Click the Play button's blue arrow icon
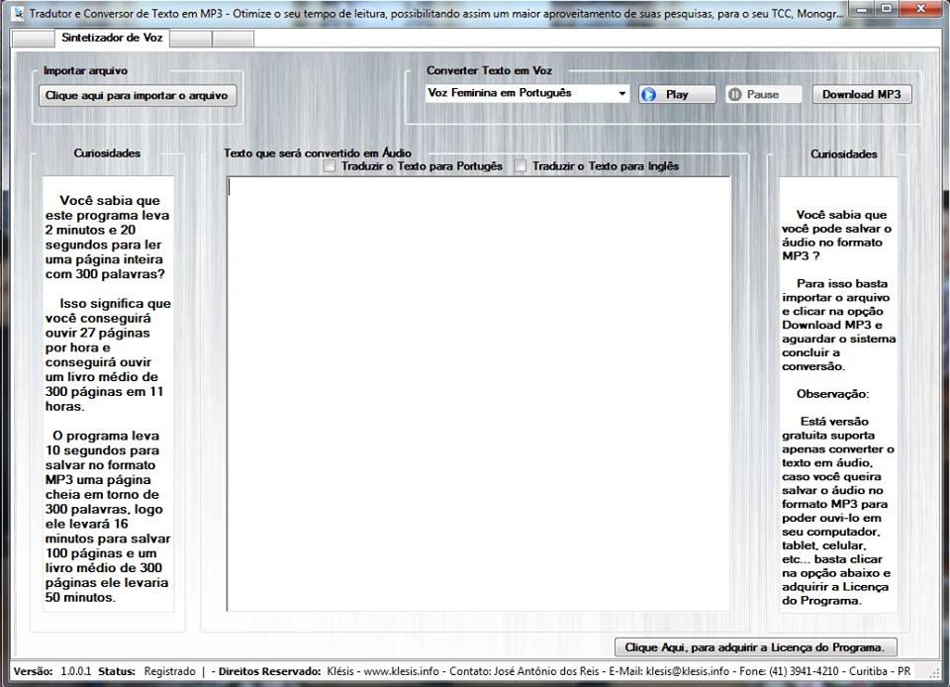The height and width of the screenshot is (687, 950). coord(648,94)
